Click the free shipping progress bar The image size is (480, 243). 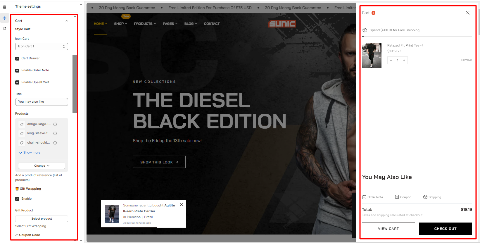tap(417, 37)
